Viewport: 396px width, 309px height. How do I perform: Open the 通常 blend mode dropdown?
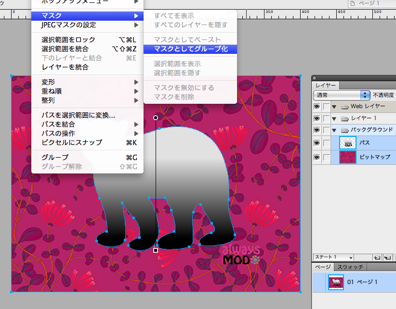341,95
